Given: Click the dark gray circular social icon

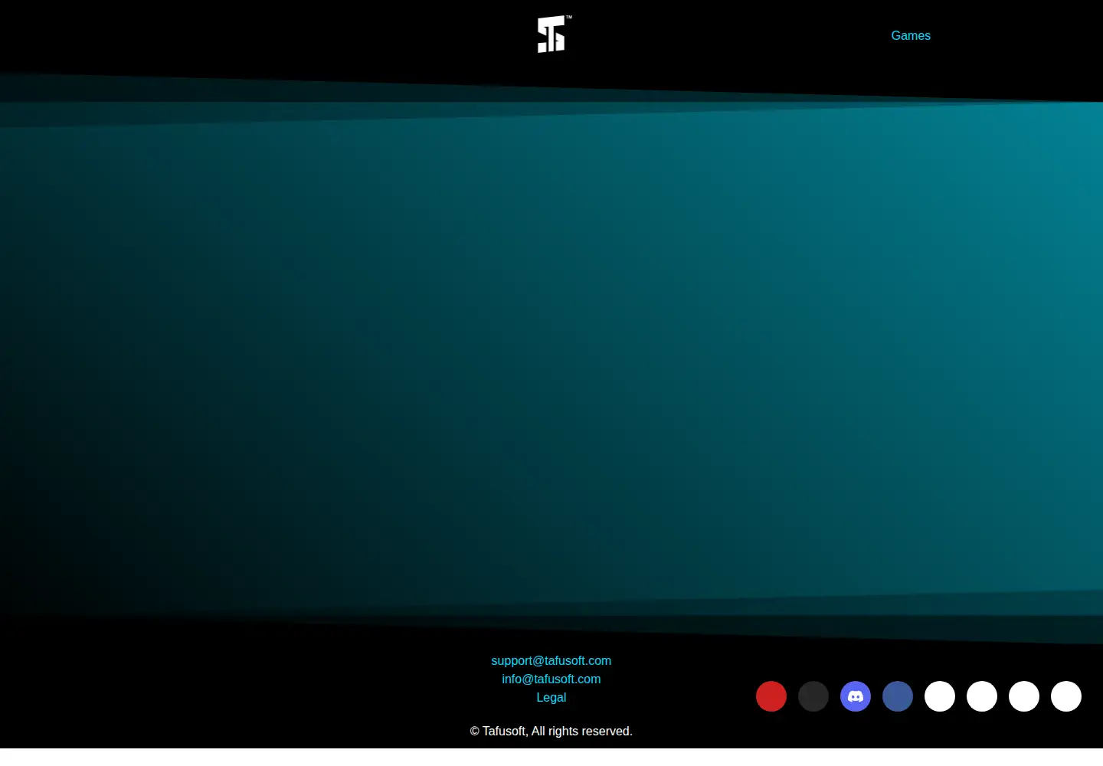Looking at the screenshot, I should click(x=813, y=696).
